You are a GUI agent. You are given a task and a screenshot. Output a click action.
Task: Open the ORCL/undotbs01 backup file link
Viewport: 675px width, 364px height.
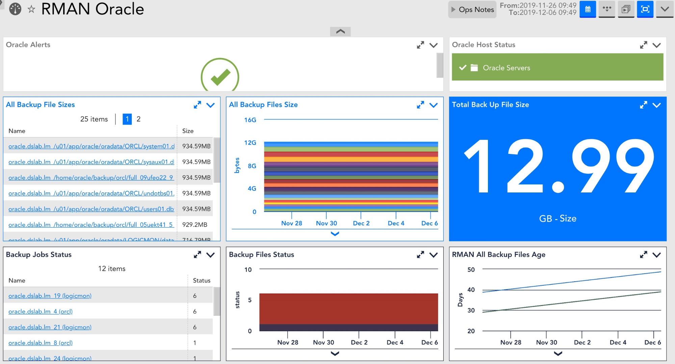92,193
